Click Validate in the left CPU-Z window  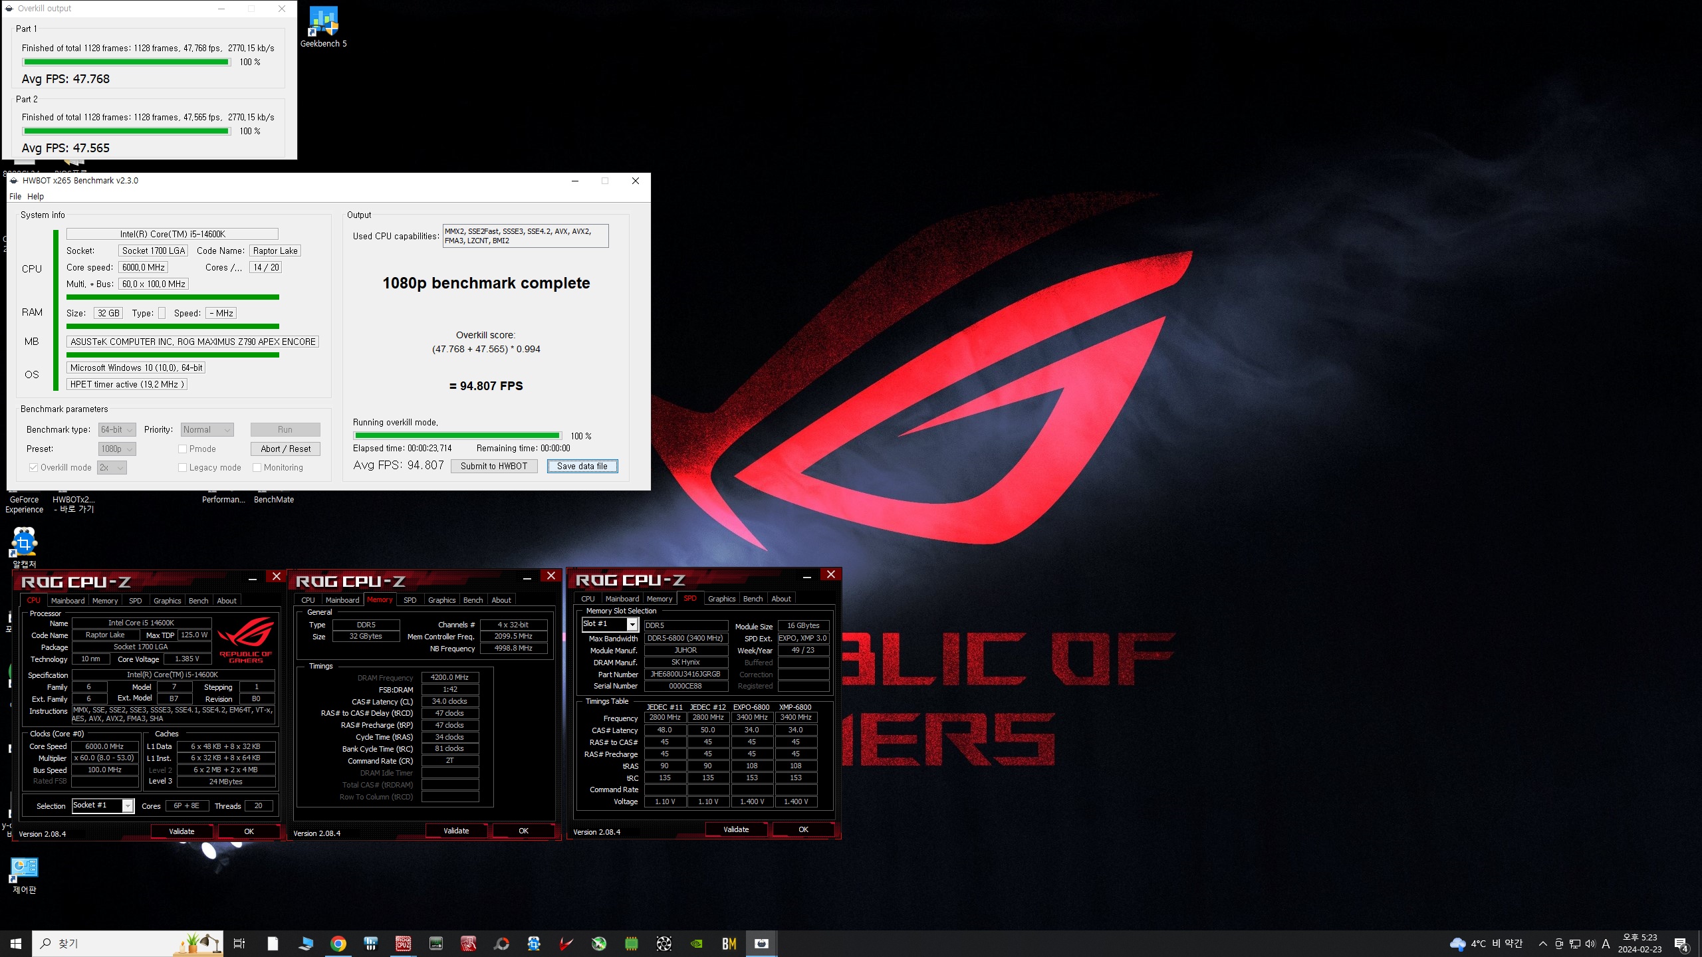click(182, 831)
